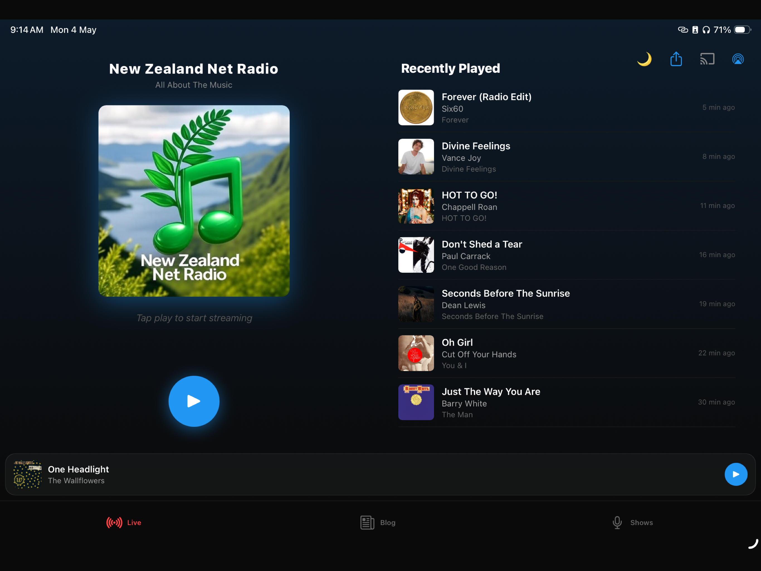Viewport: 761px width, 571px height.
Task: Tap the Live broadcast icon
Action: pos(114,522)
